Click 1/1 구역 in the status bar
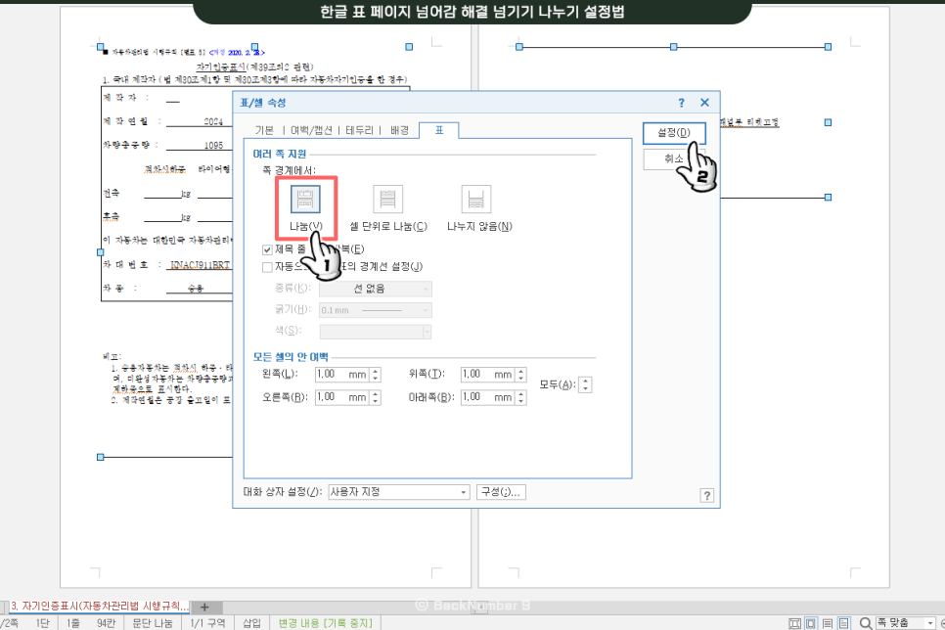This screenshot has height=630, width=945. pos(207,623)
